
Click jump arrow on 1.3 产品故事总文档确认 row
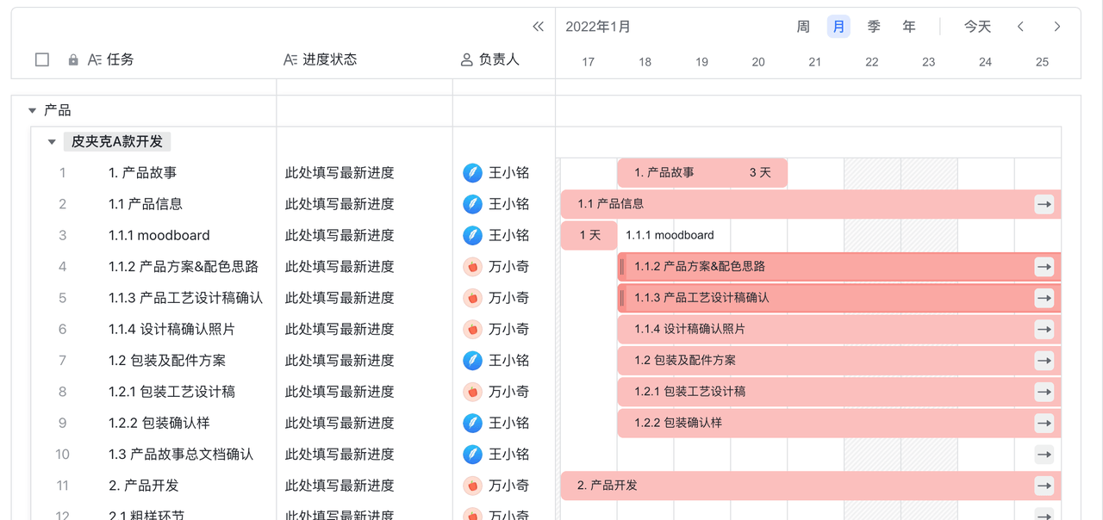point(1044,455)
